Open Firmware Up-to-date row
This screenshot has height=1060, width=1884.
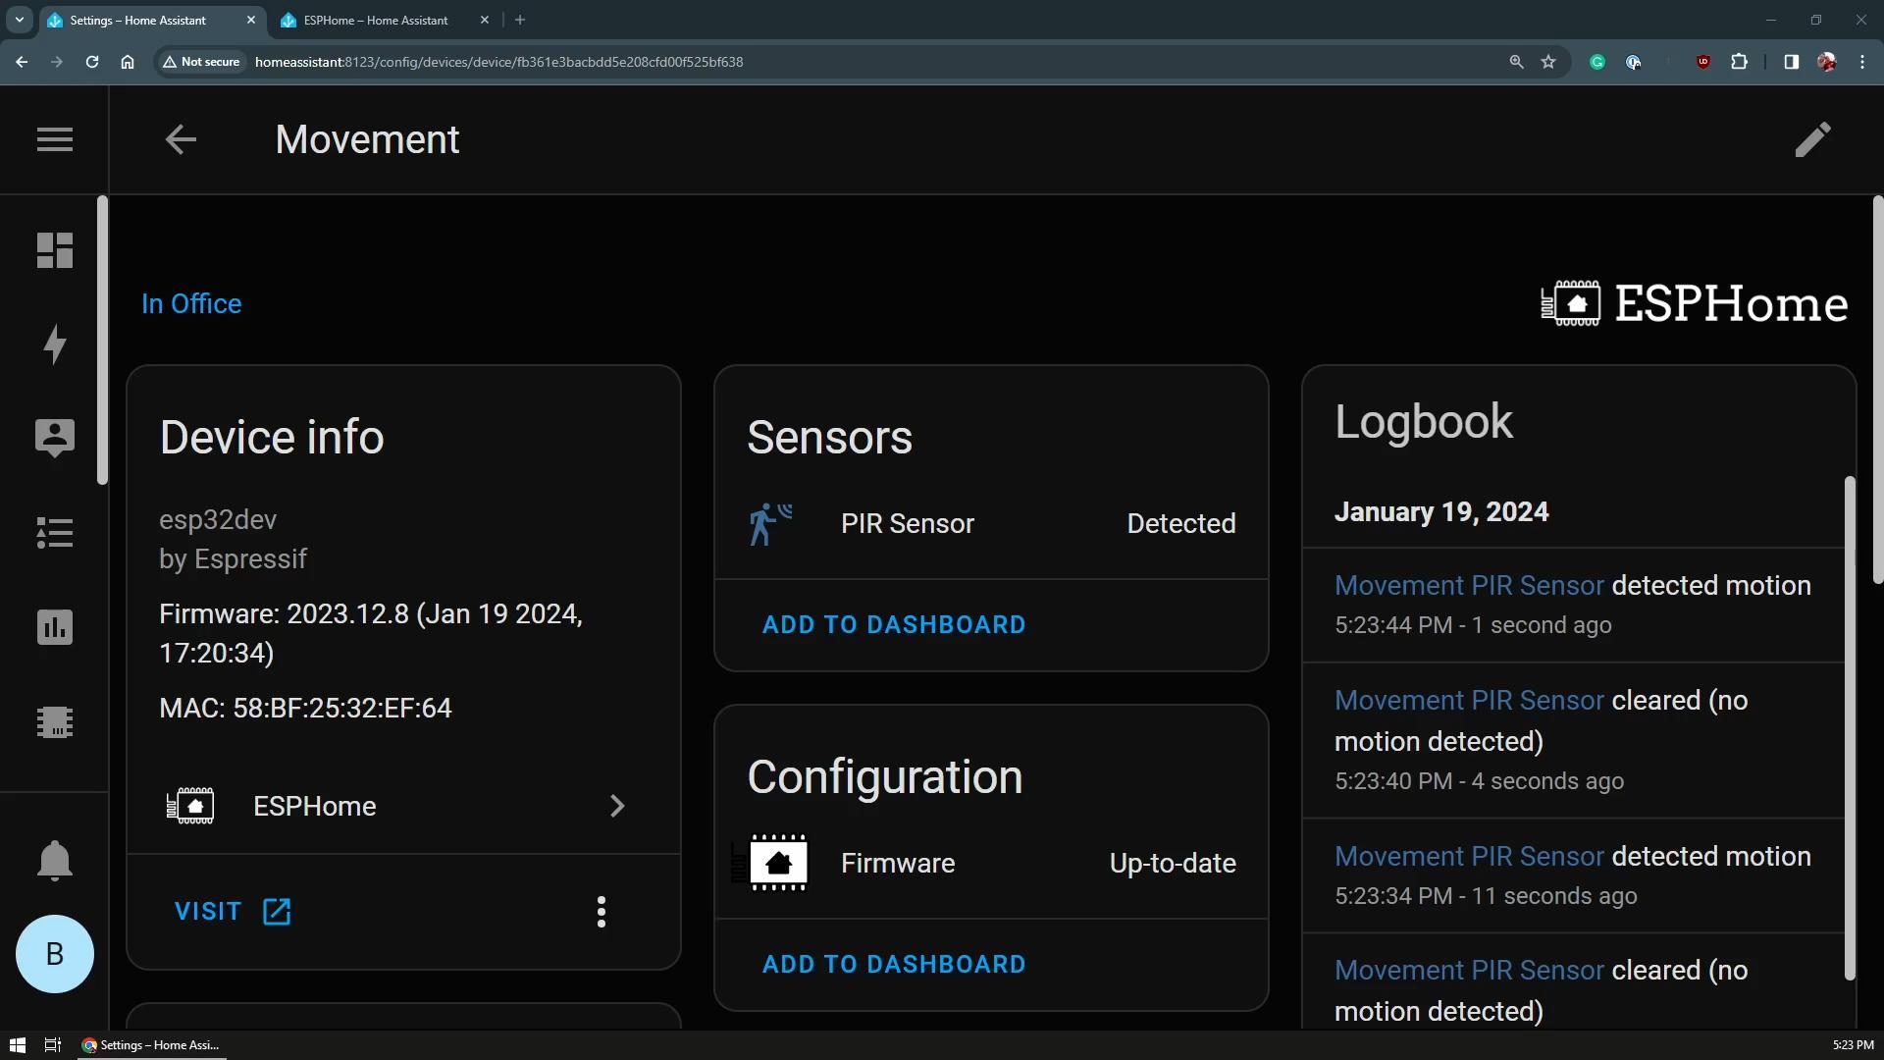[x=991, y=863]
